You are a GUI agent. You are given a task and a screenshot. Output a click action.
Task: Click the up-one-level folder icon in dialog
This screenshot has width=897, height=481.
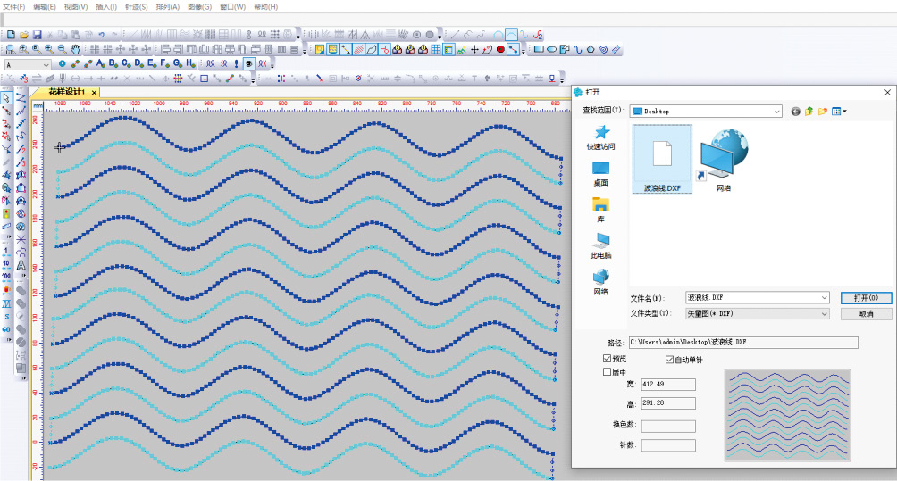click(x=809, y=112)
